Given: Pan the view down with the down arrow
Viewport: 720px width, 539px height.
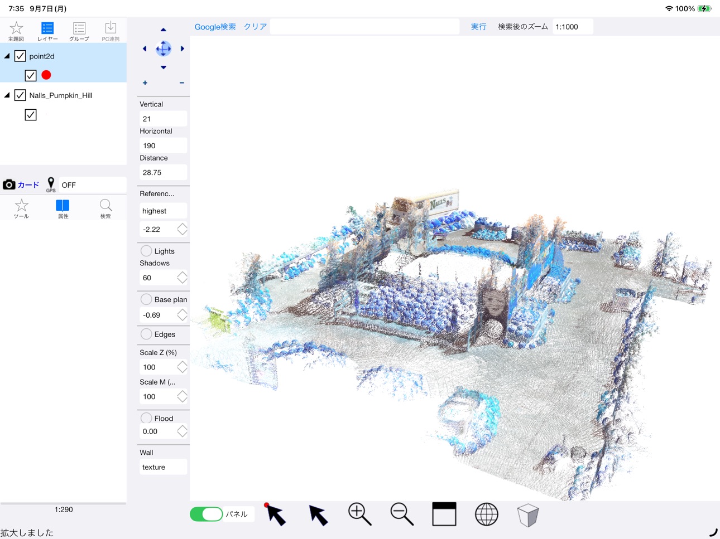Looking at the screenshot, I should pyautogui.click(x=164, y=67).
